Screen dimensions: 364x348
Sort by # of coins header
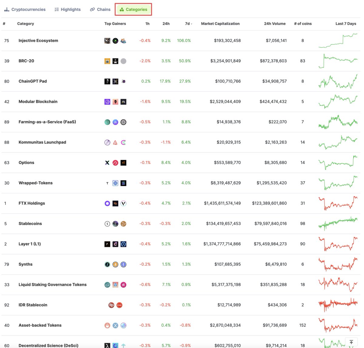click(x=303, y=24)
